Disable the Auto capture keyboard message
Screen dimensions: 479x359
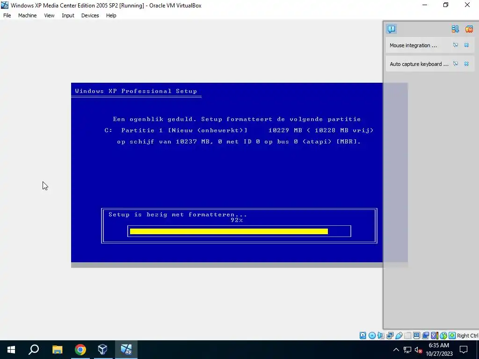(x=456, y=64)
